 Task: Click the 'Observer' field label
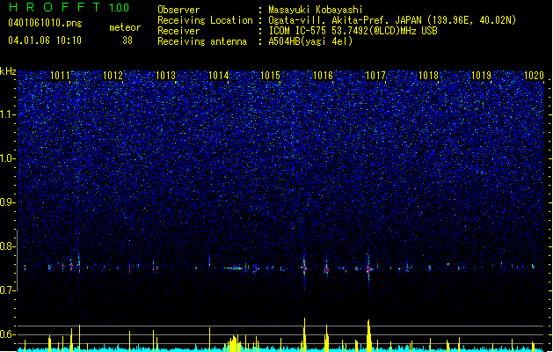click(x=178, y=10)
